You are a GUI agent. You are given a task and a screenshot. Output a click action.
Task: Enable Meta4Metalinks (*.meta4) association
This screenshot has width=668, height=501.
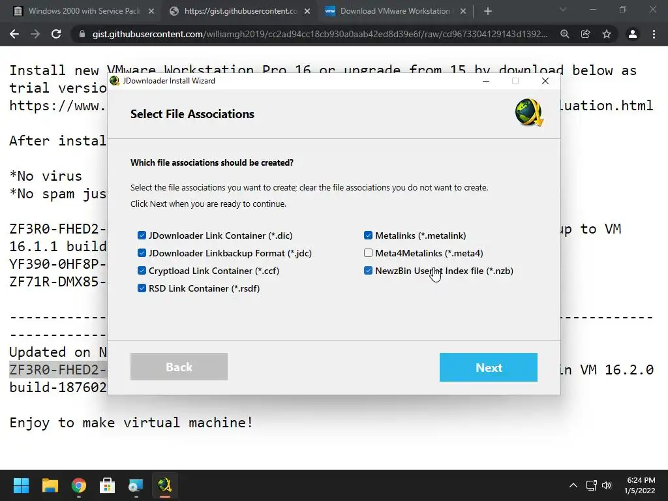tap(368, 253)
